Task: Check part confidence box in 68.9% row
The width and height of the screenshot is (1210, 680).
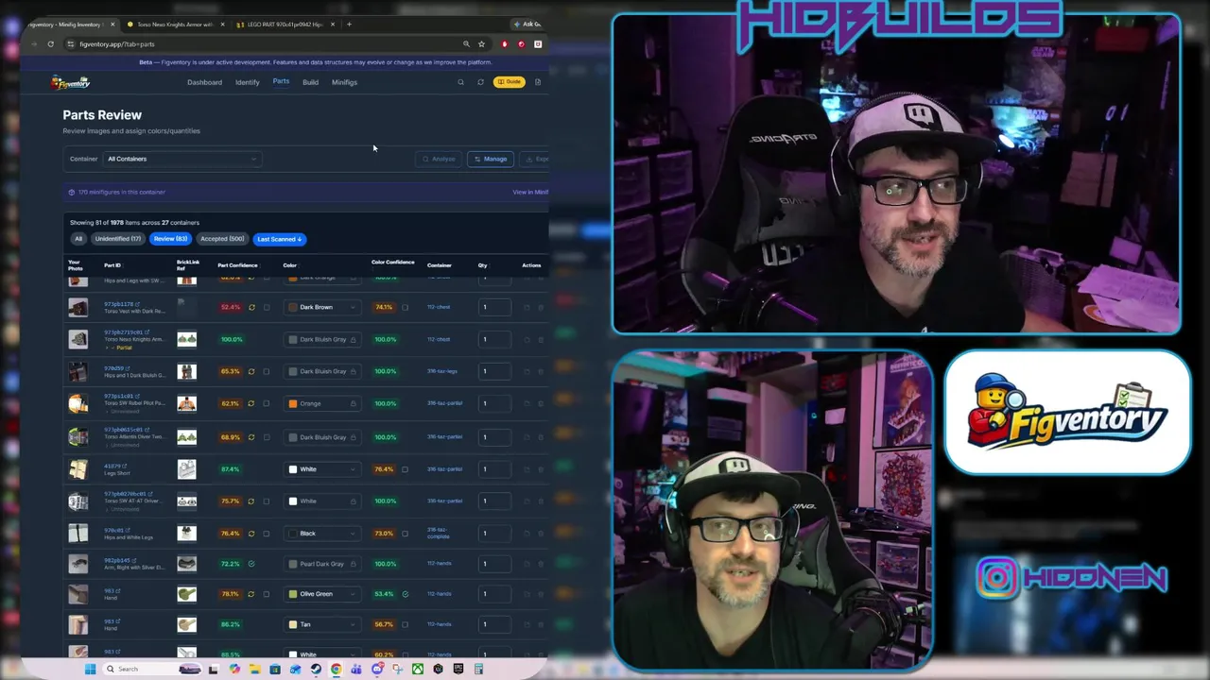Action: tap(267, 437)
